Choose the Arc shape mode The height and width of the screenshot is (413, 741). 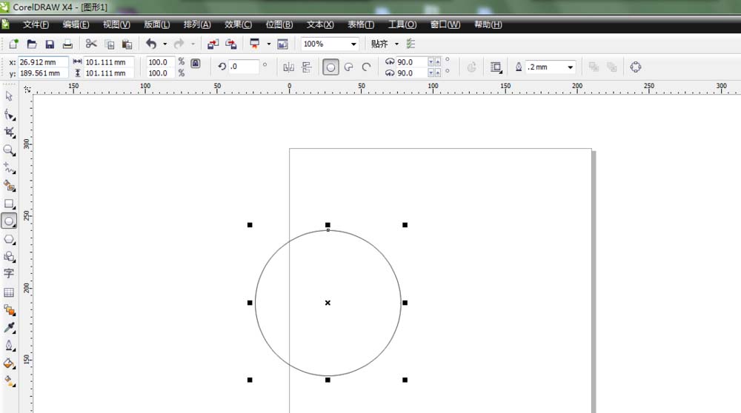point(367,67)
